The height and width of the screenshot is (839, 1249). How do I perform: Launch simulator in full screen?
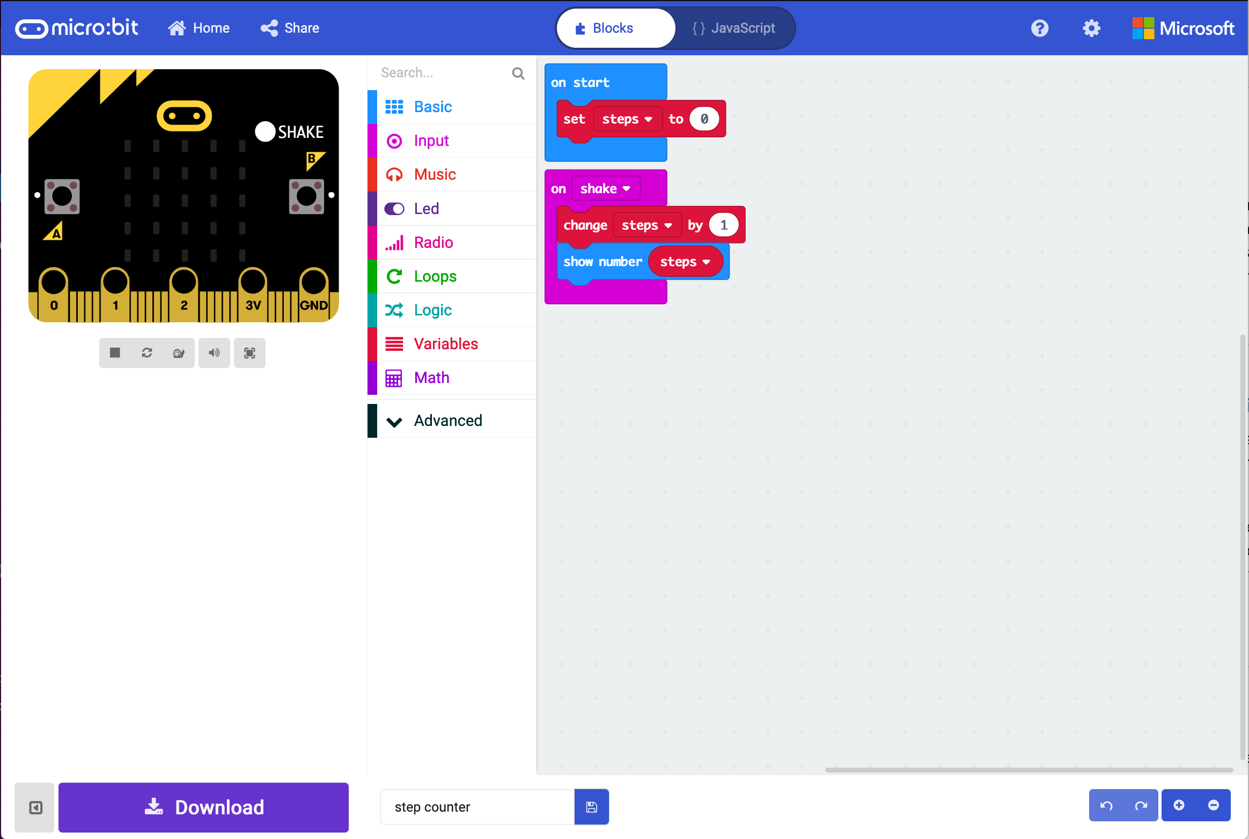point(249,352)
